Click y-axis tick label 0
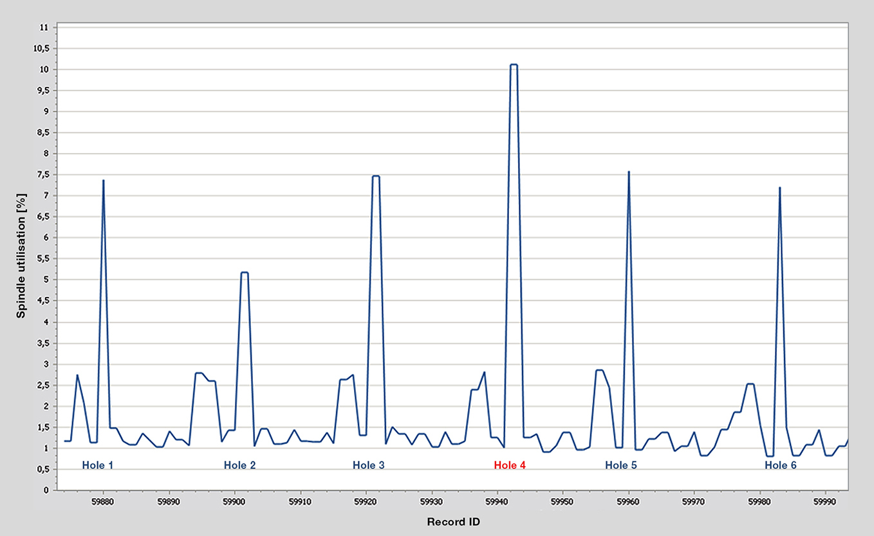Viewport: 874px width, 536px height. [46, 490]
